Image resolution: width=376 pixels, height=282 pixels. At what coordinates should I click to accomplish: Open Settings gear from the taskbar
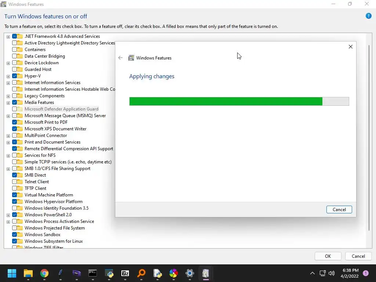pyautogui.click(x=190, y=273)
